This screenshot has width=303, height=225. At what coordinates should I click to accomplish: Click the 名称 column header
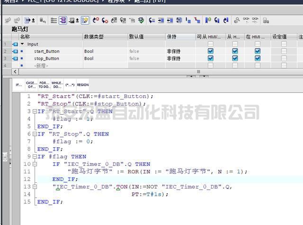(x=25, y=36)
